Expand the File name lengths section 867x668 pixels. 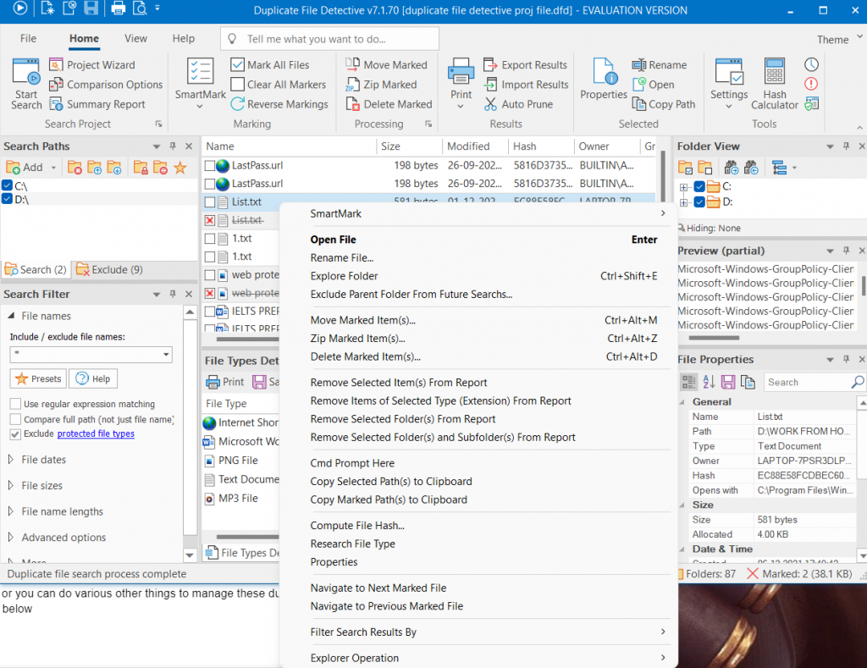click(x=11, y=511)
